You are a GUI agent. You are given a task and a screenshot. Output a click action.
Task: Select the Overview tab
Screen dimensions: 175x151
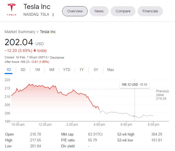point(75,11)
